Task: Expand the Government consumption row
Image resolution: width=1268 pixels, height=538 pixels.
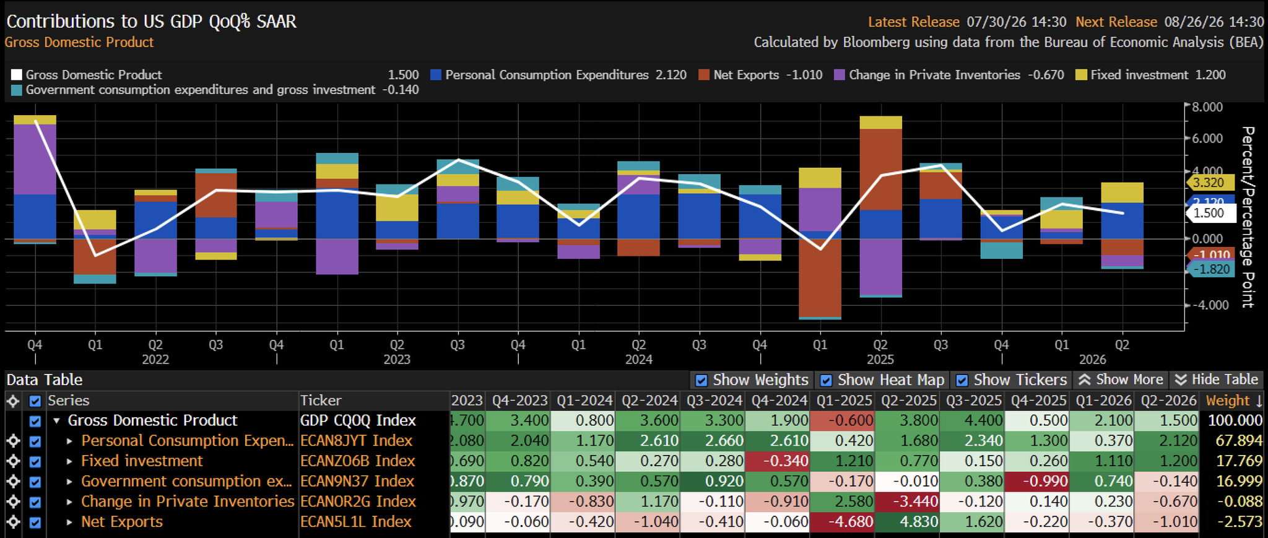Action: [69, 482]
